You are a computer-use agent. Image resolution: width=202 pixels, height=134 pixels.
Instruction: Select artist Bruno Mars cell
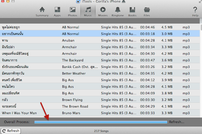coord(71,113)
